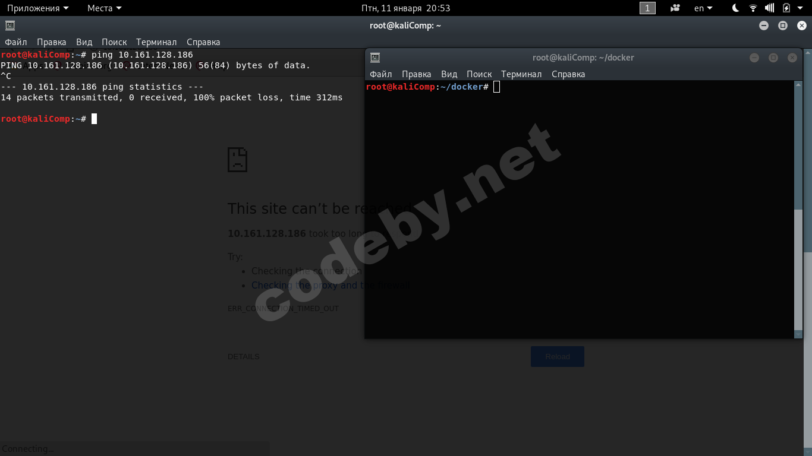Click the DETAILS link on error page

(244, 357)
